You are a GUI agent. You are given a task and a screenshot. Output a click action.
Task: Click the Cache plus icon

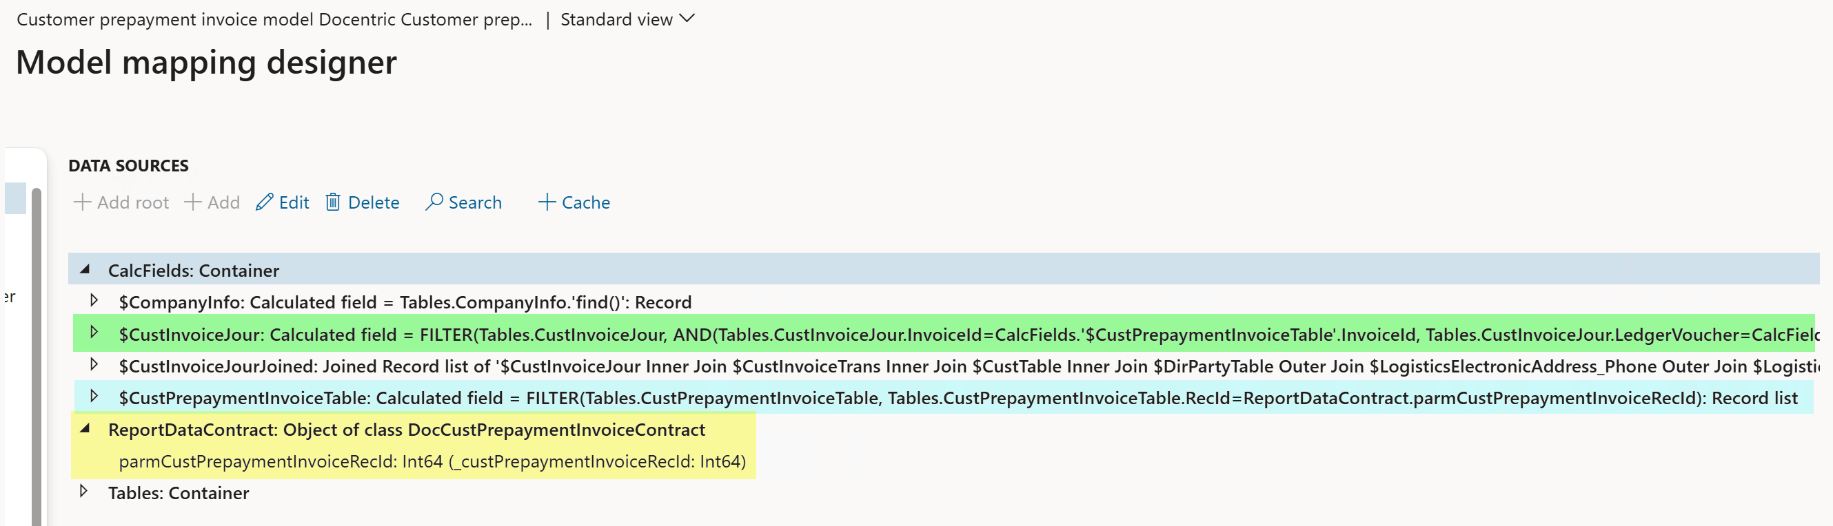tap(547, 202)
